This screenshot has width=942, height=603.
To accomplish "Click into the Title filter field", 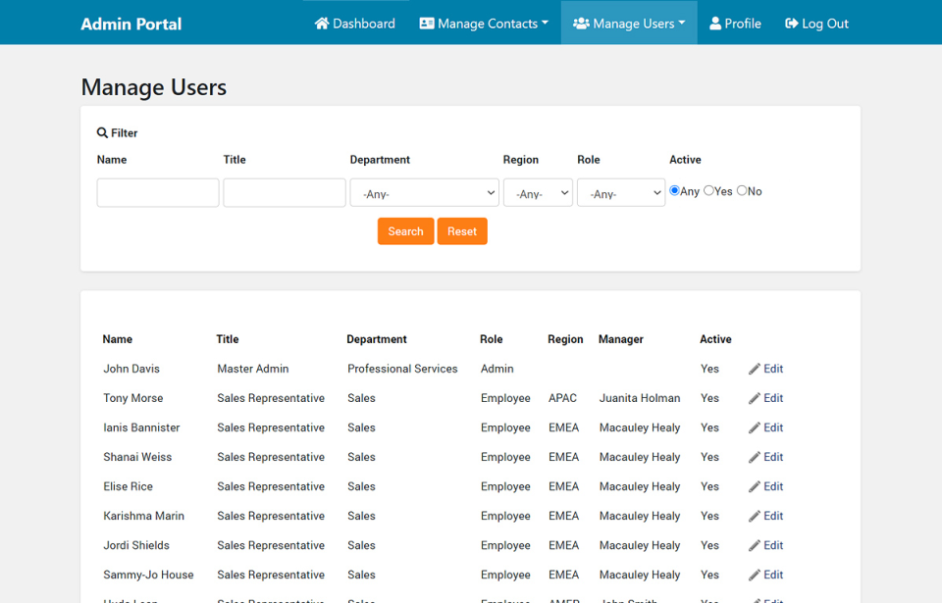I will (285, 193).
